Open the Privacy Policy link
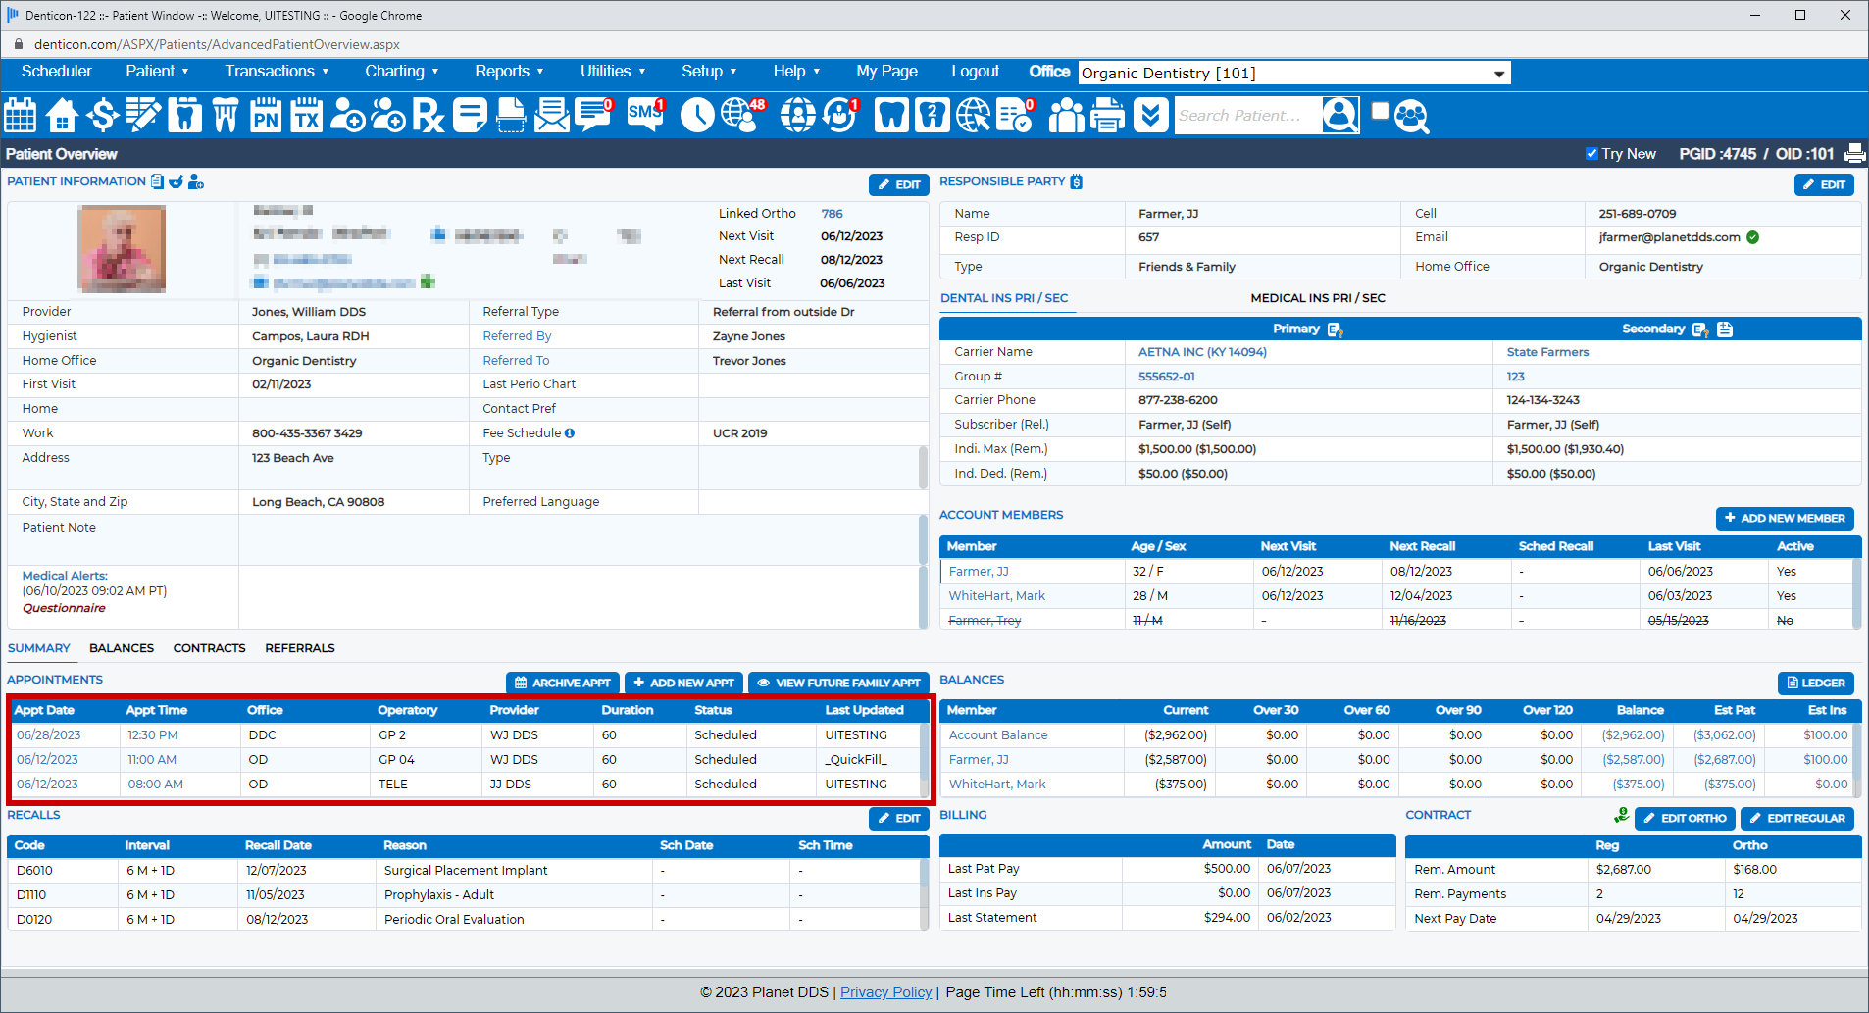 coord(885,992)
